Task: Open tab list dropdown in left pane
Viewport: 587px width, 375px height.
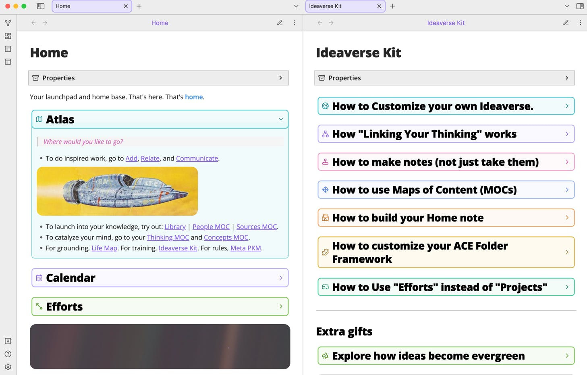Action: pyautogui.click(x=296, y=6)
